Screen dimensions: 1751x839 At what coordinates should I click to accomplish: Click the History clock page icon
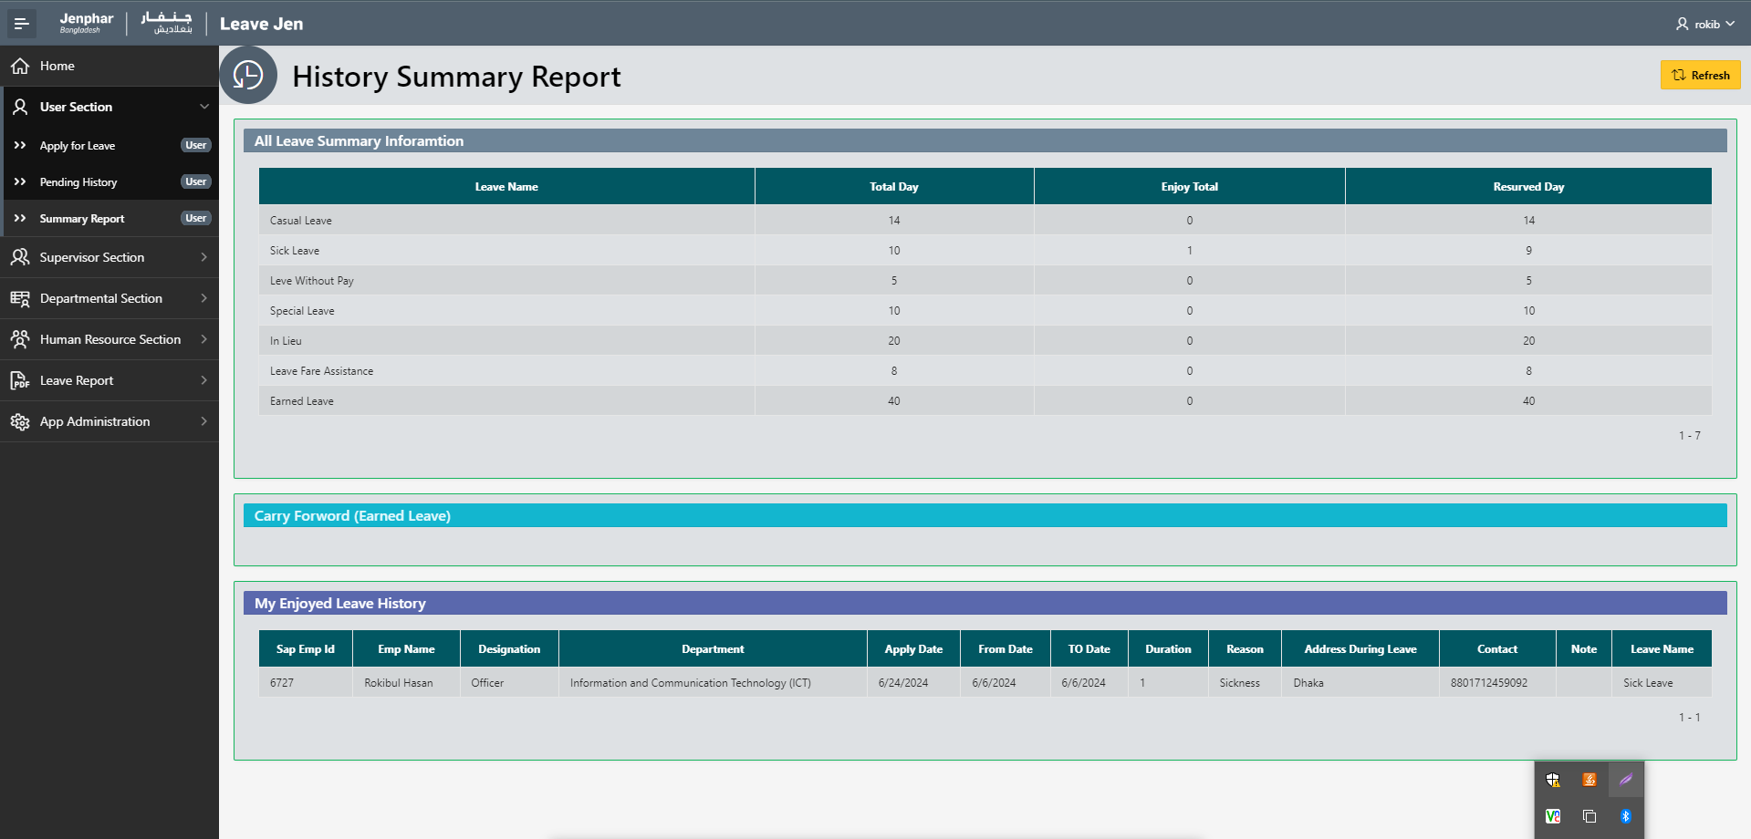pos(248,75)
